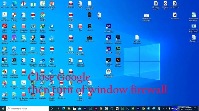Open Adobe Animate from the taskbar
This screenshot has width=199, height=111.
point(138,109)
